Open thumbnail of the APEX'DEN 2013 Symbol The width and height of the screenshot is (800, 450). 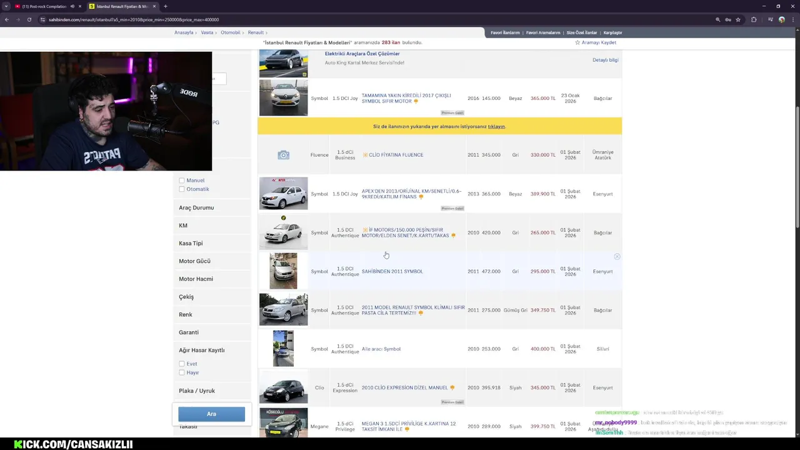click(284, 194)
